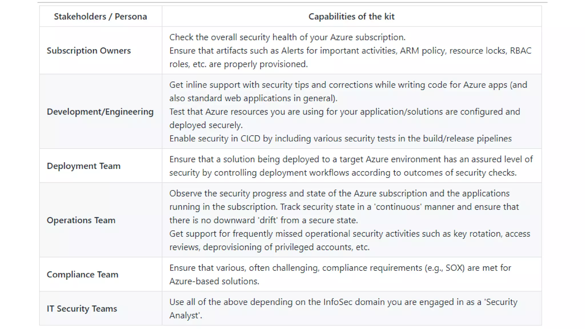Click the "Azure-based solutions." text
The height and width of the screenshot is (329, 585).
click(x=214, y=281)
